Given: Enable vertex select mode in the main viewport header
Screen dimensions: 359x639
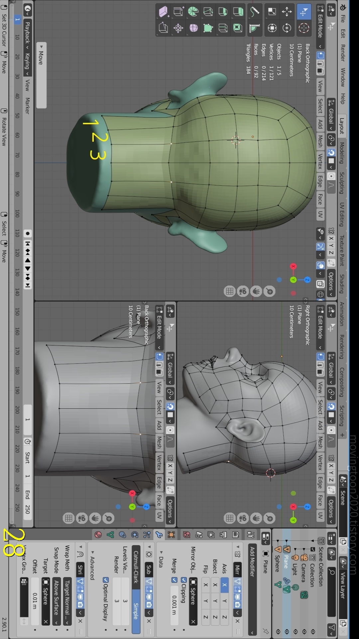Looking at the screenshot, I should pos(320,55).
